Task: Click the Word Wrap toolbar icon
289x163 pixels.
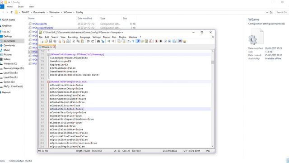Action: click(129, 41)
